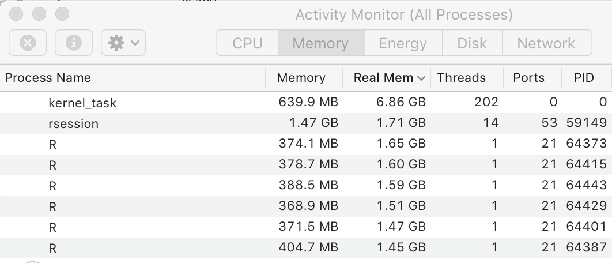The width and height of the screenshot is (612, 263).
Task: Toggle Real Mem sort order arrow
Action: tap(421, 78)
